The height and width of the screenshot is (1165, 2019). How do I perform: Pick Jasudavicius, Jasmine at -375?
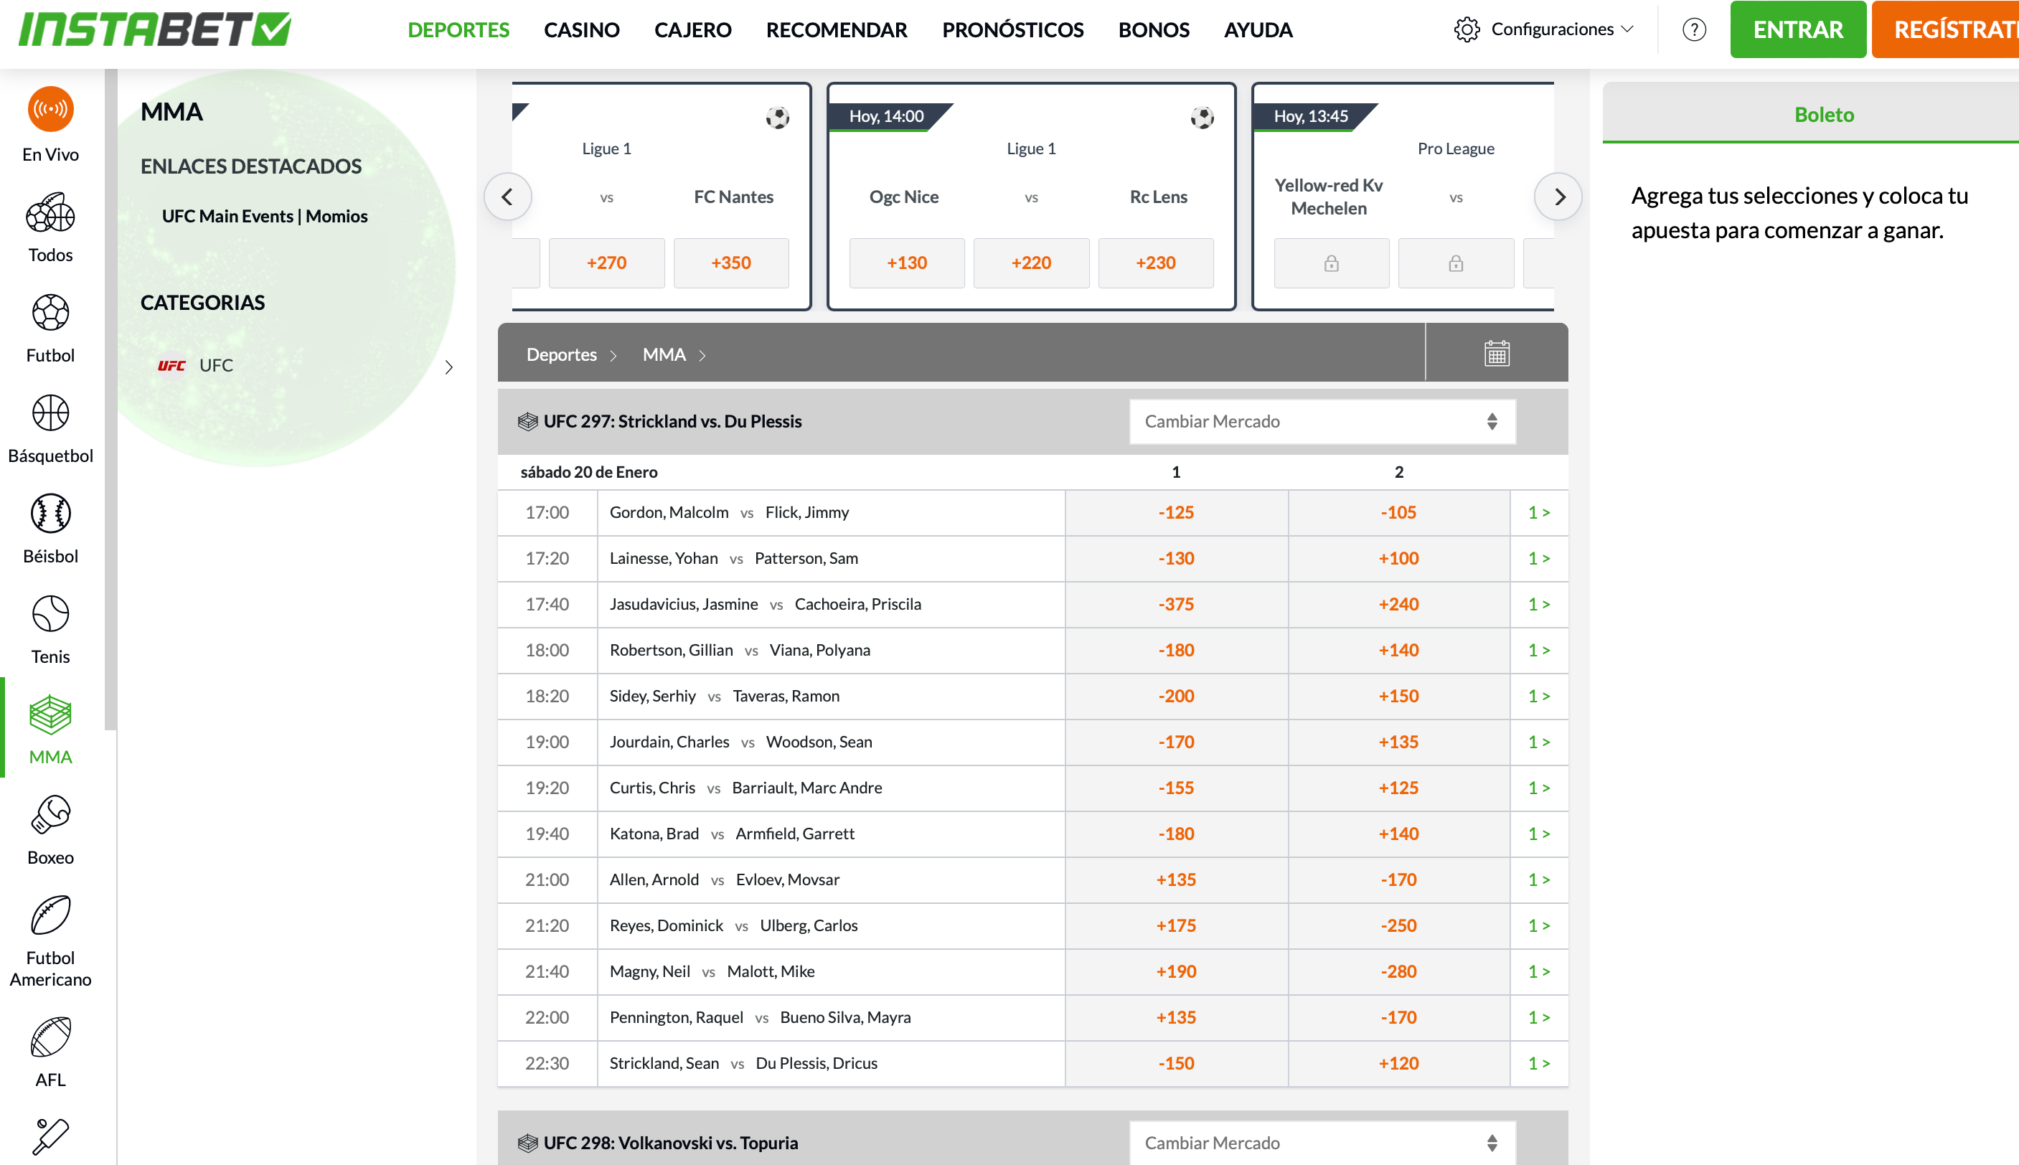[1177, 604]
